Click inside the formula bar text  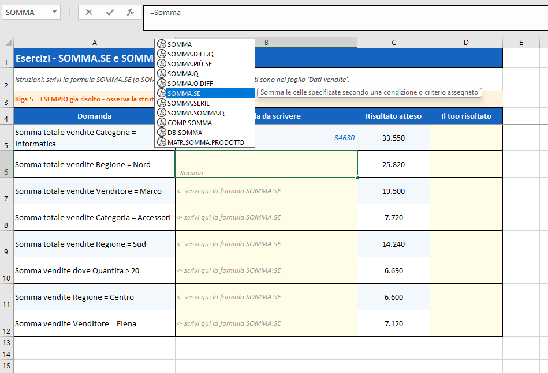click(x=346, y=18)
